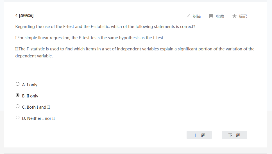Image resolution: width=272 pixels, height=154 pixels.
Task: Click the "I only" answer text
Action: (x=30, y=85)
